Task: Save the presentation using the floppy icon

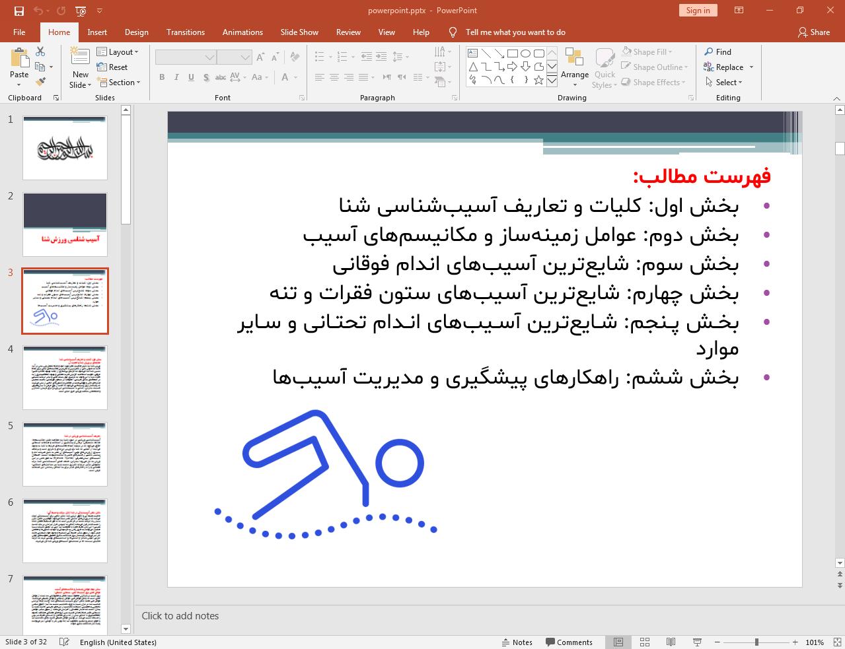Action: pyautogui.click(x=19, y=11)
